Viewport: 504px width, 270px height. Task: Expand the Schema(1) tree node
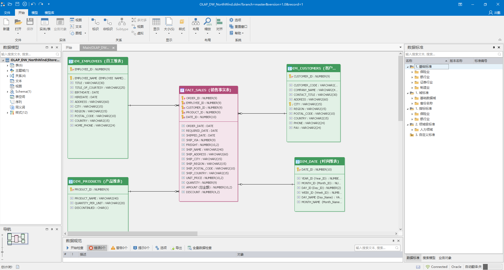tap(7, 92)
